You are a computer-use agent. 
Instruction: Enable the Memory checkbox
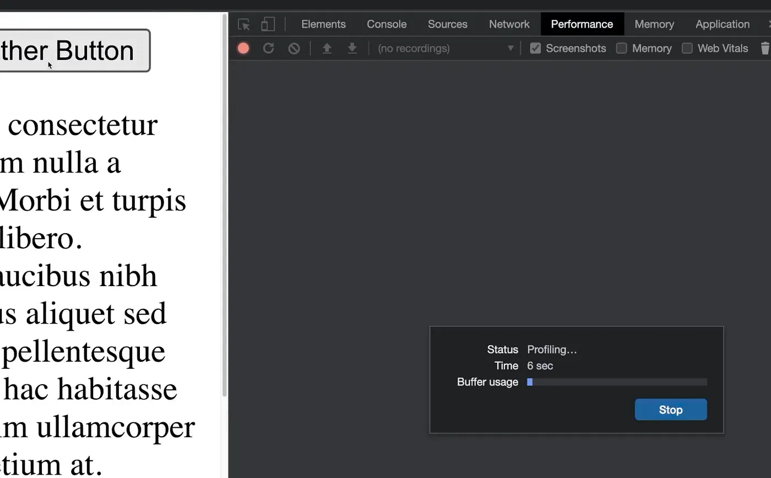pyautogui.click(x=622, y=49)
